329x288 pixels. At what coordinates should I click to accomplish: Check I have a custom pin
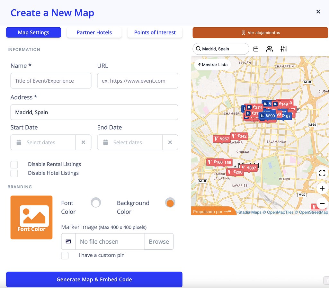(65, 256)
